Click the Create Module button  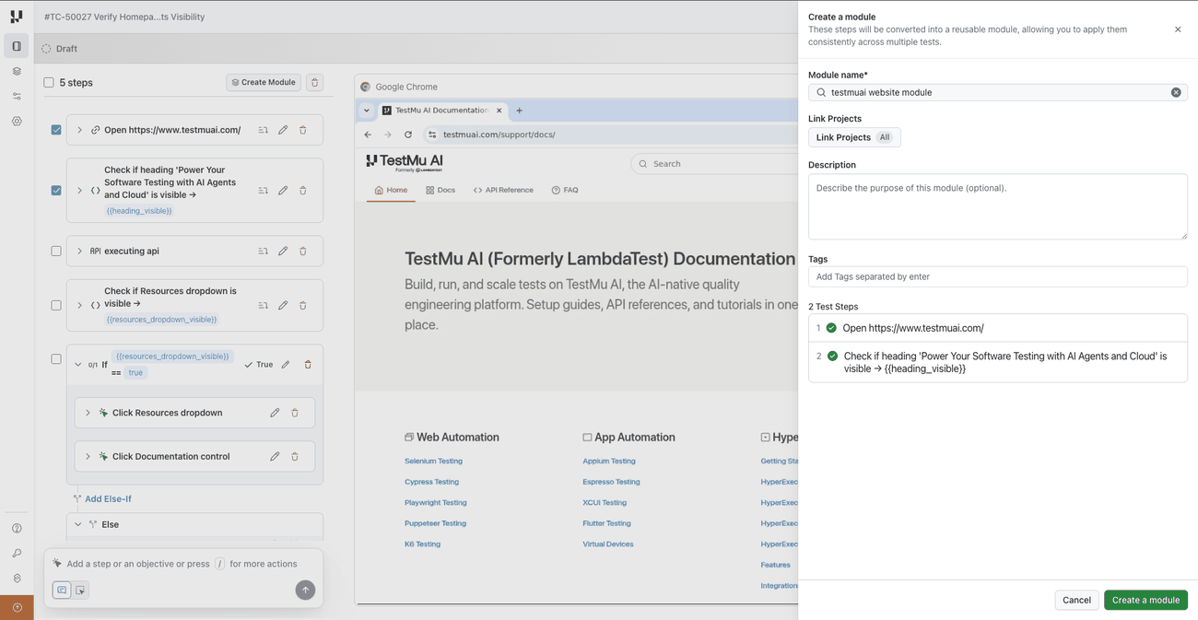264,82
